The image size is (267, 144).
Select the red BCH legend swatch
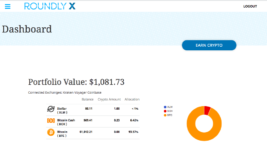(165, 111)
